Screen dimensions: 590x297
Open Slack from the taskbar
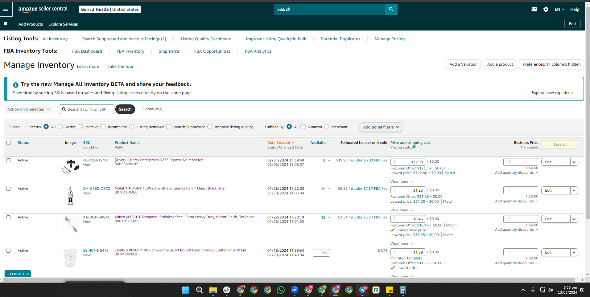point(227,290)
